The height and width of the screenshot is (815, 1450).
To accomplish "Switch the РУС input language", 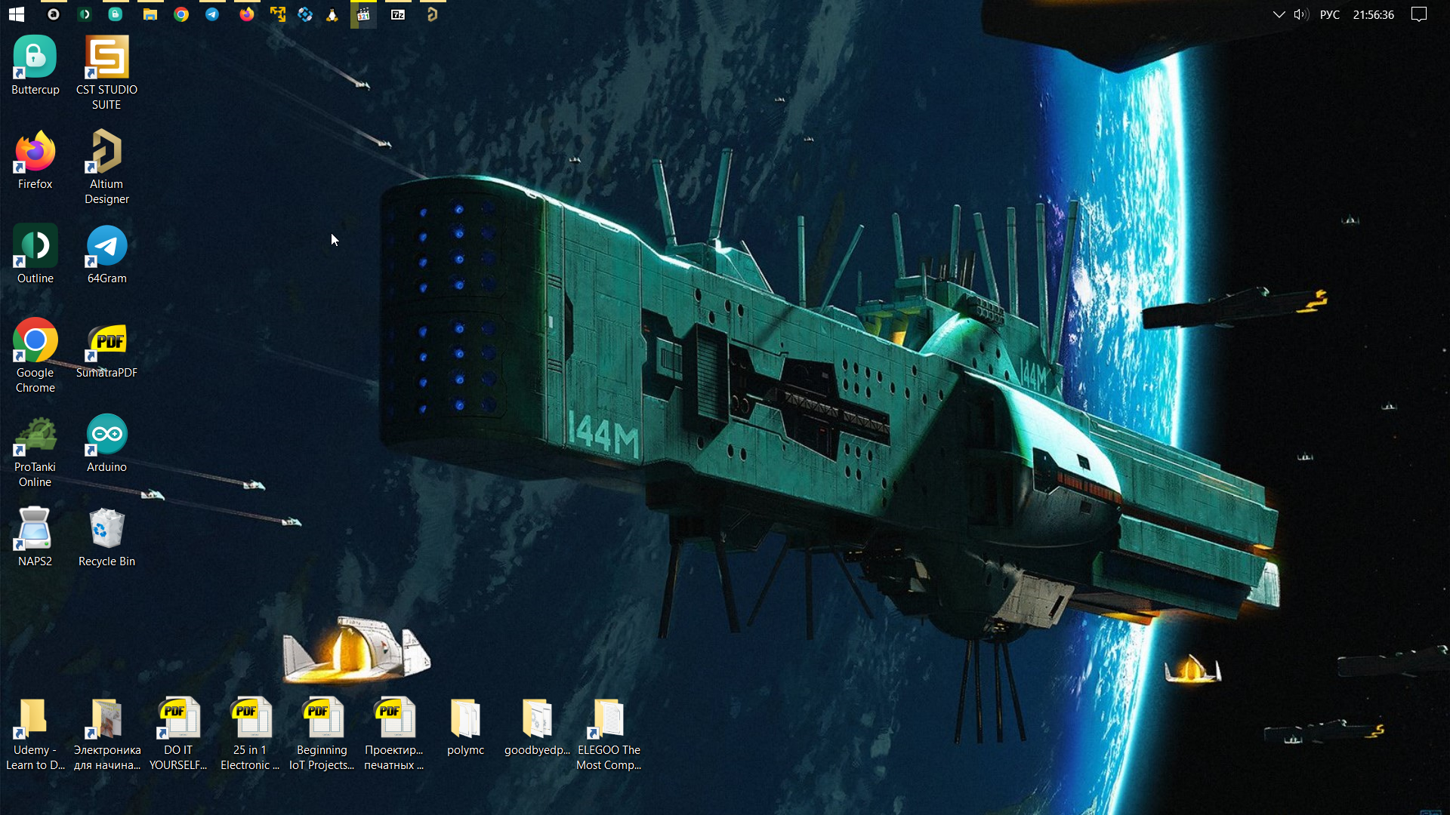I will pos(1329,14).
